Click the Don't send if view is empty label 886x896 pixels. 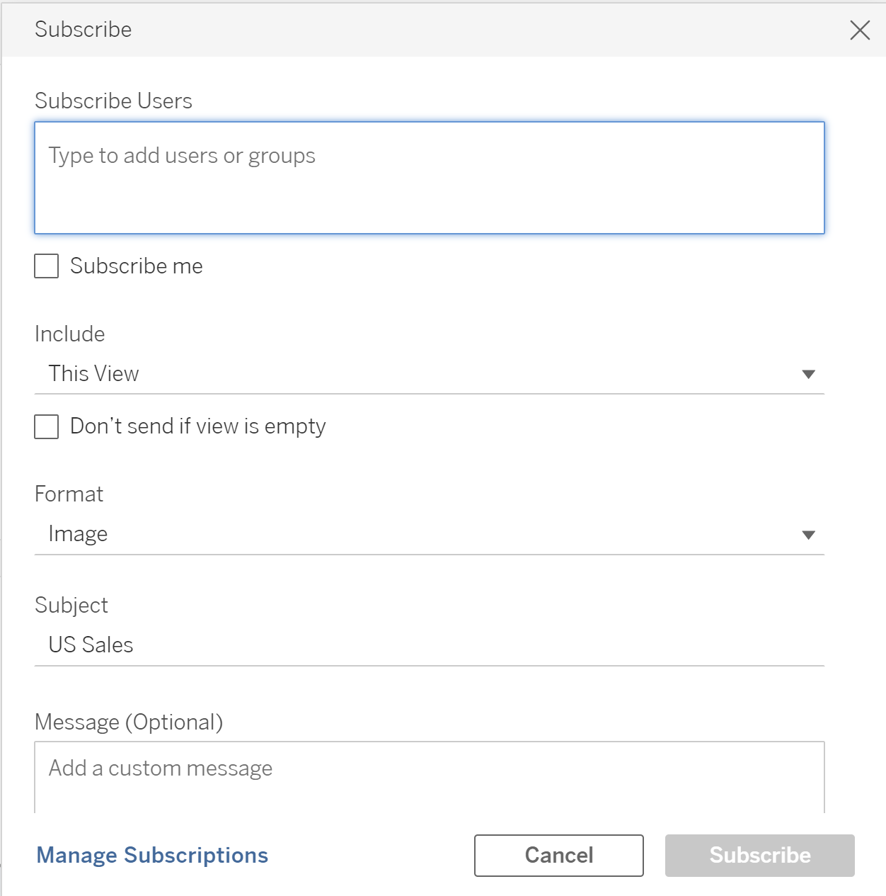pos(198,426)
